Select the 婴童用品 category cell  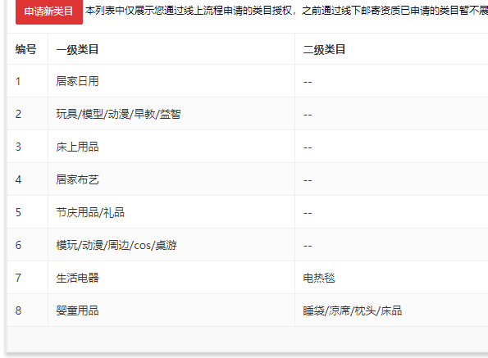tap(171, 310)
